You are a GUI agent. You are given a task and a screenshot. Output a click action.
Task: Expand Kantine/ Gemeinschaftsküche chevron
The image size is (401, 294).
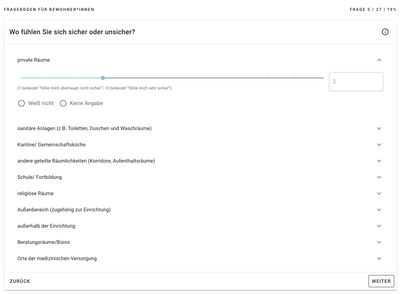click(379, 145)
